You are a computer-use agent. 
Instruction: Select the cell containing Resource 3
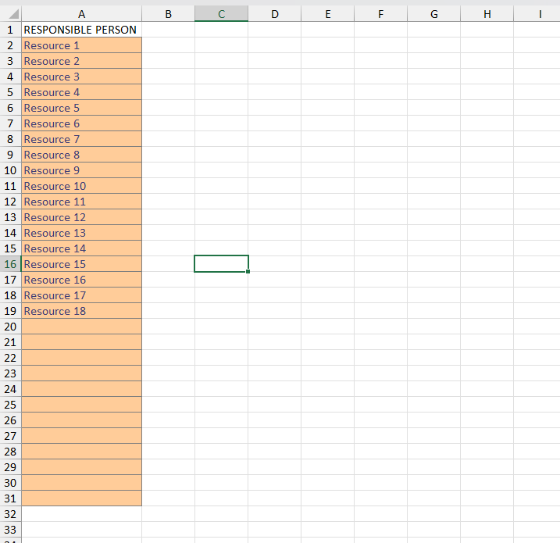pyautogui.click(x=82, y=77)
